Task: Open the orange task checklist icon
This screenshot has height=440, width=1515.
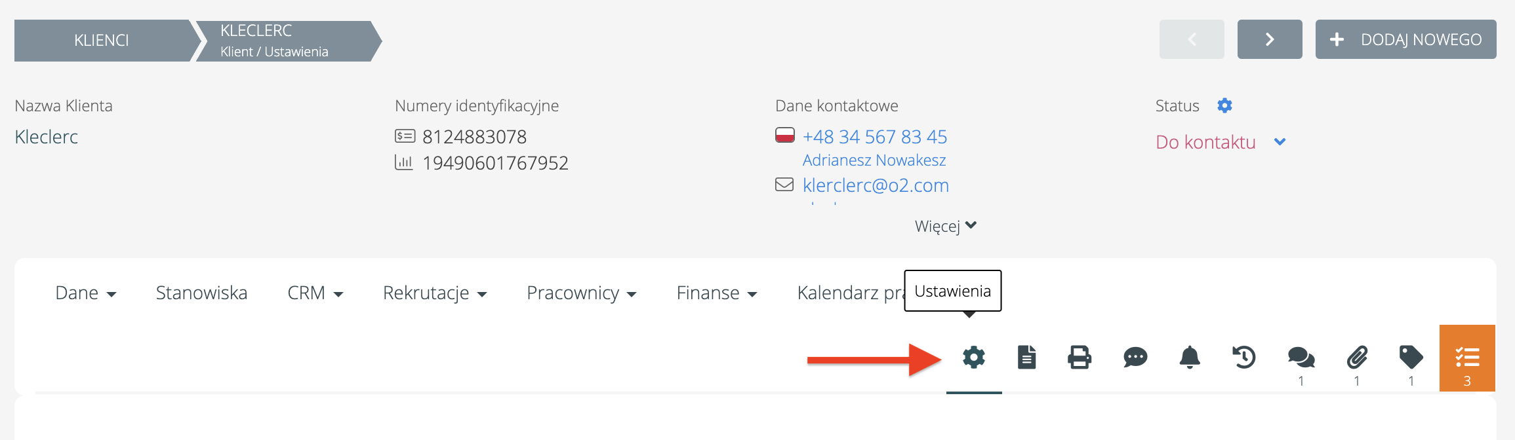Action: click(1467, 358)
